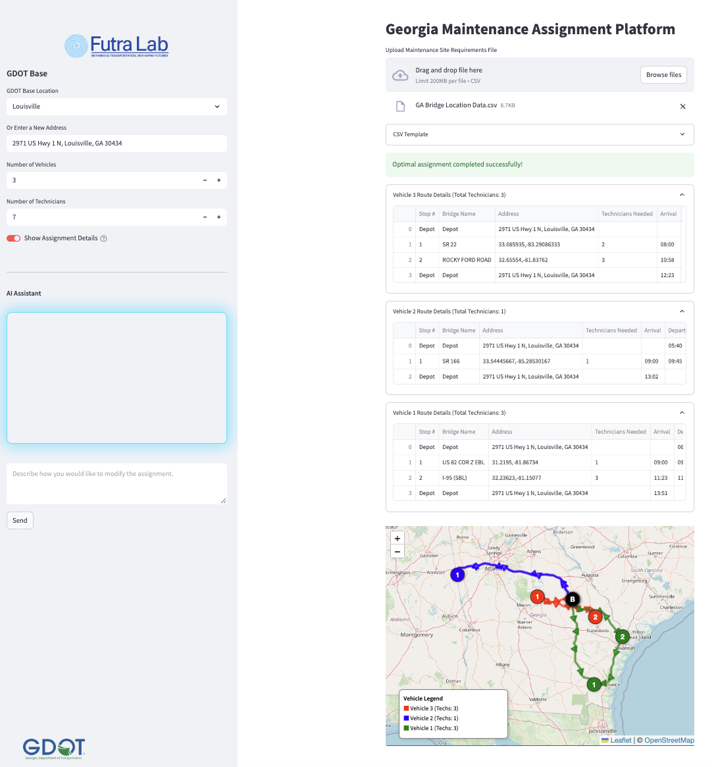The width and height of the screenshot is (718, 767).
Task: Zoom in on the route map
Action: 397,539
